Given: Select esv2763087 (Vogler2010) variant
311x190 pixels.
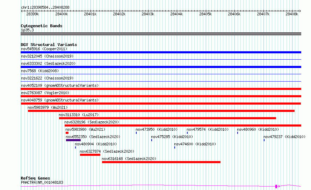Looking at the screenshot, I should (45, 93).
